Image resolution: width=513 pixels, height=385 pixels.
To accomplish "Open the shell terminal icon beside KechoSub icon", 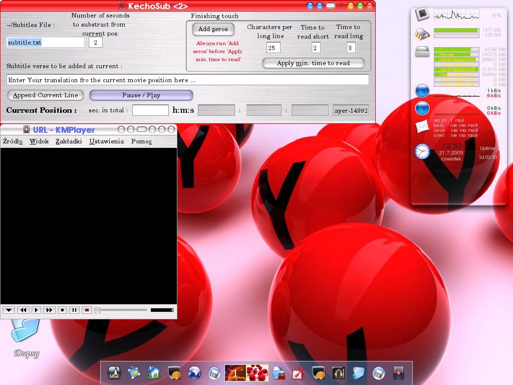I will [x=318, y=372].
